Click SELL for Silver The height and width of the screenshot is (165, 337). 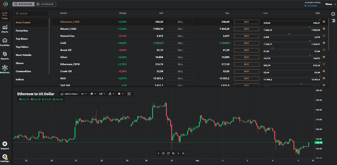pos(180,57)
